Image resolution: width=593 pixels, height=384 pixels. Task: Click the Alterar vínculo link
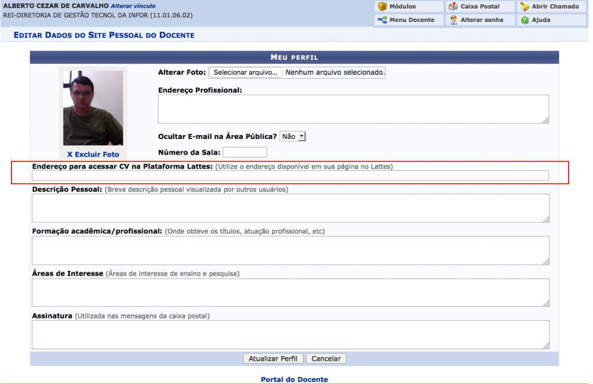[x=133, y=6]
